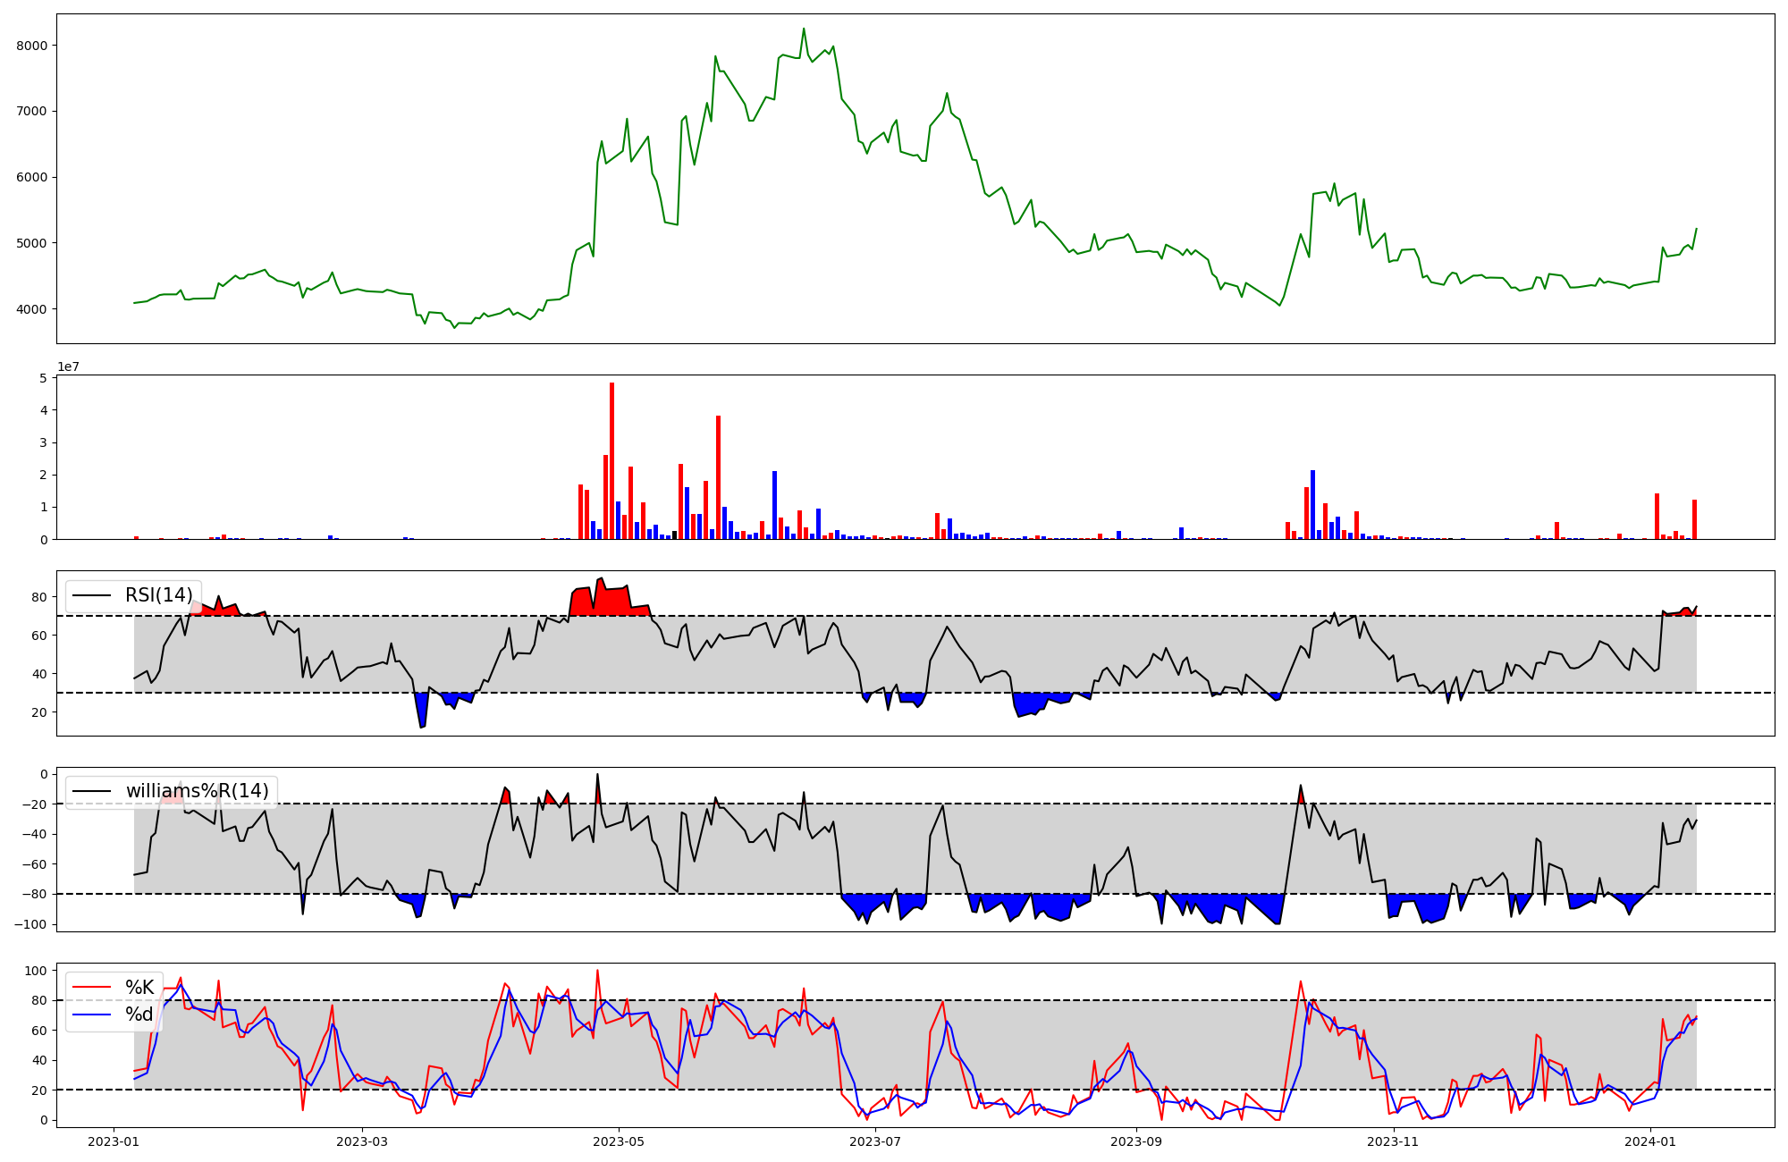
Task: Click the 2023-09 date tick label
Action: tap(1135, 1141)
